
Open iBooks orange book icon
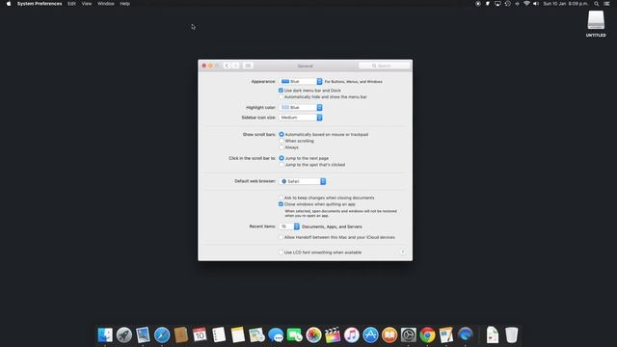[389, 335]
